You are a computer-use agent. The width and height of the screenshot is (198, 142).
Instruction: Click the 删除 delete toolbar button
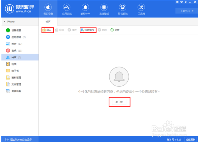(x=102, y=30)
